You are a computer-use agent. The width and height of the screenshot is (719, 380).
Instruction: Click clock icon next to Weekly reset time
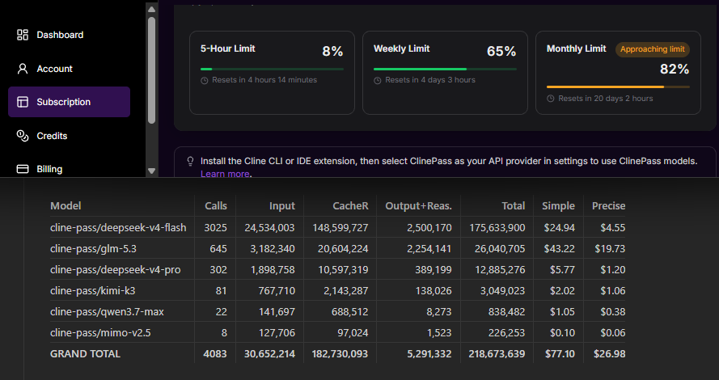pyautogui.click(x=378, y=80)
